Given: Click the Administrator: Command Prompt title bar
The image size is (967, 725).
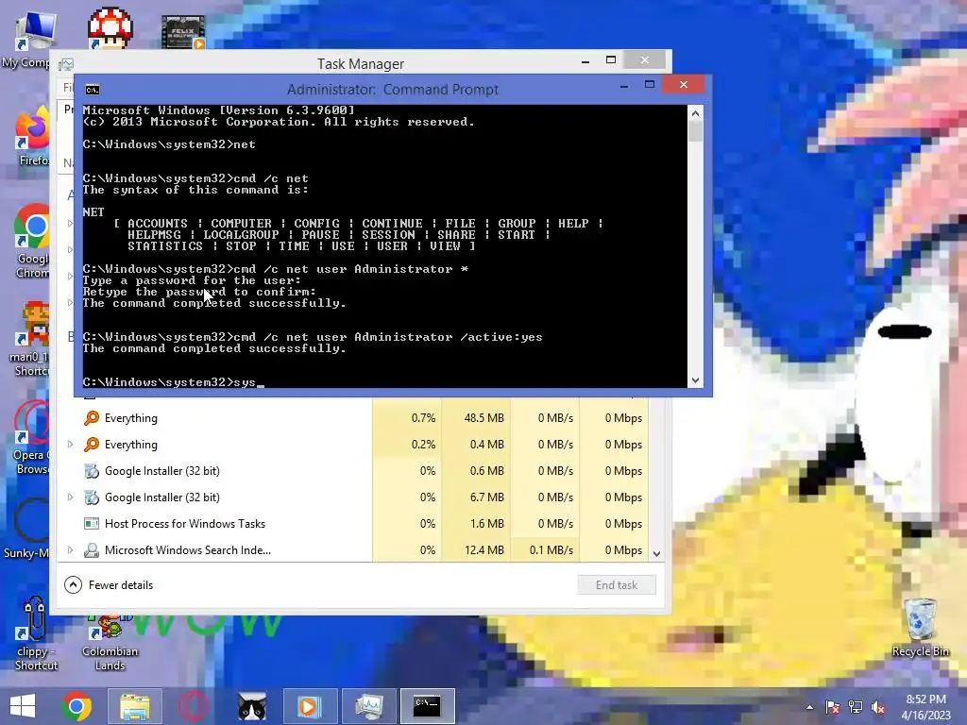Looking at the screenshot, I should 392,90.
